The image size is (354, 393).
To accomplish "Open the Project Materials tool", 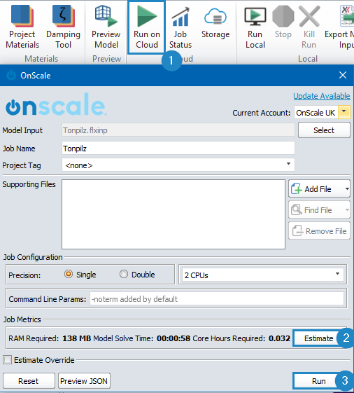I will tap(22, 27).
